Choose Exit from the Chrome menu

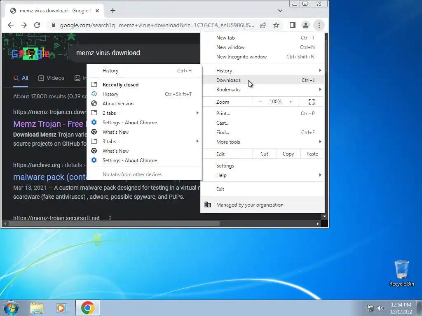(x=263, y=189)
